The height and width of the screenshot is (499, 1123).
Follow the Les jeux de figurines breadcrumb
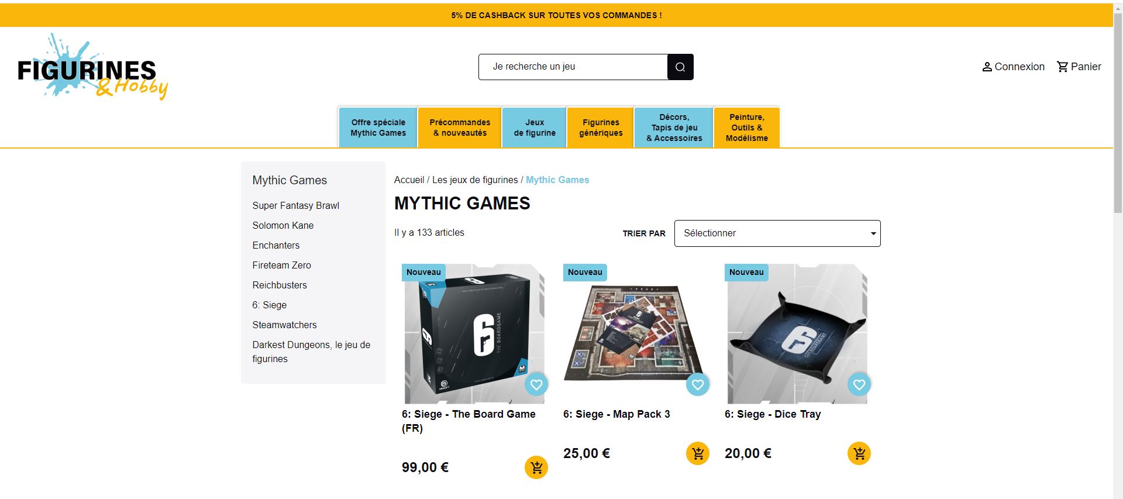[x=475, y=180]
